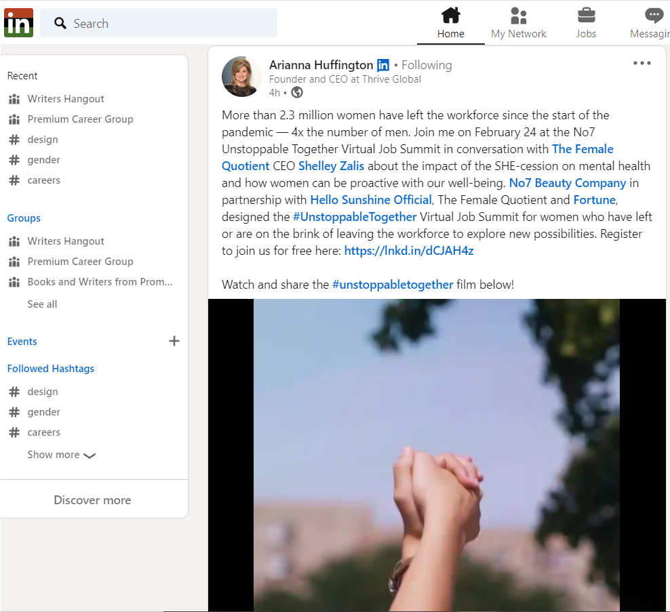Open Writers Hangout under Recent
Screen dimensions: 670x612
[x=66, y=99]
